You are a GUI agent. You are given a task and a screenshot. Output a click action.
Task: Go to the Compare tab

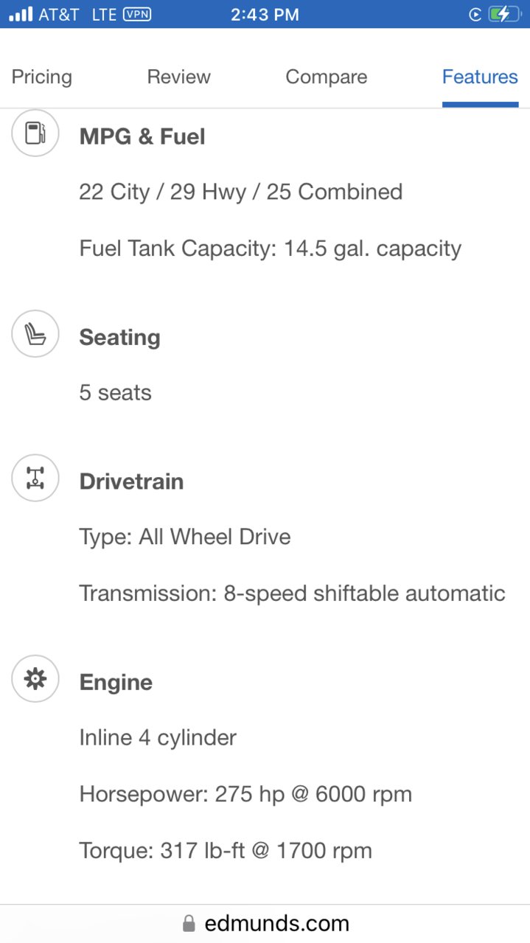pos(327,77)
